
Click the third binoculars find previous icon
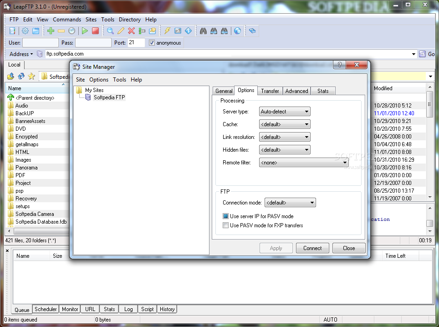tap(224, 31)
